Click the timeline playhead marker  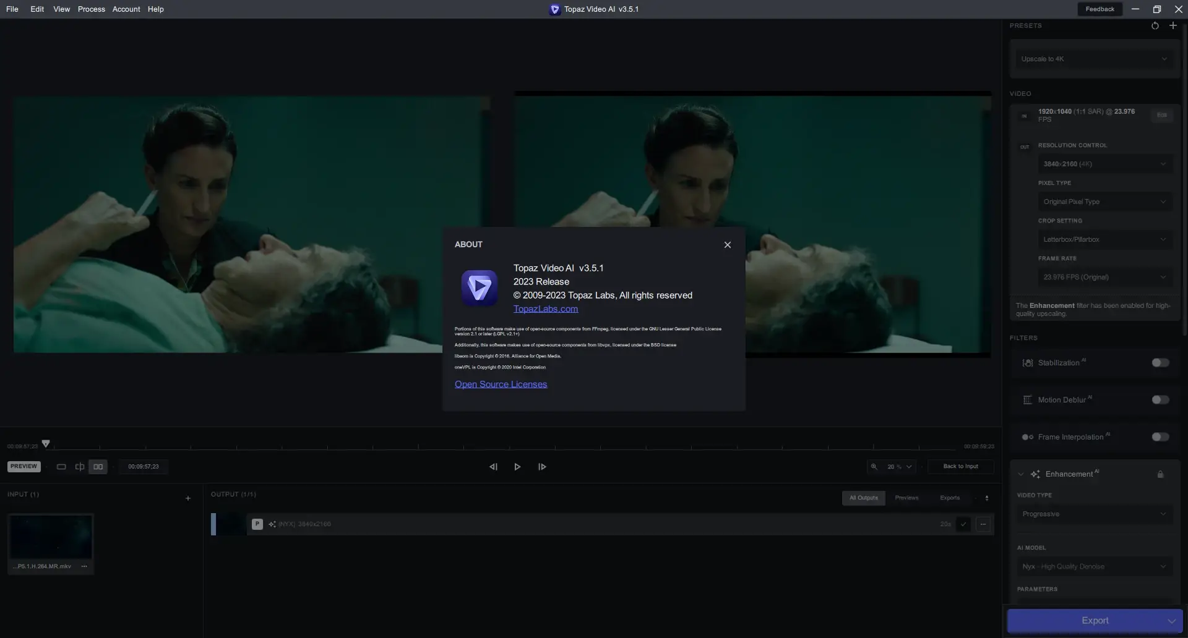[46, 444]
